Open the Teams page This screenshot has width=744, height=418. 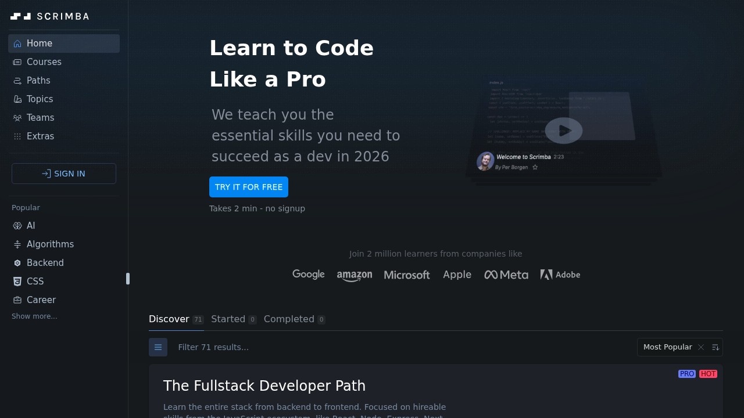click(64, 118)
